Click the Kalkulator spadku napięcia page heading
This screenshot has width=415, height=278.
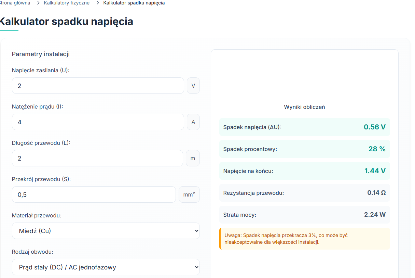(x=67, y=22)
